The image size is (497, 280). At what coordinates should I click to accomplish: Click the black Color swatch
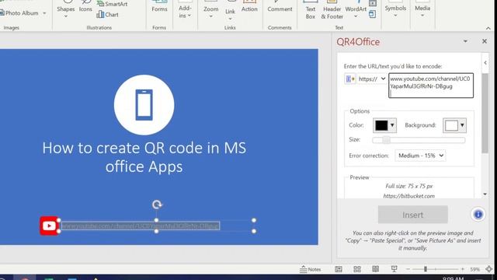coord(381,125)
